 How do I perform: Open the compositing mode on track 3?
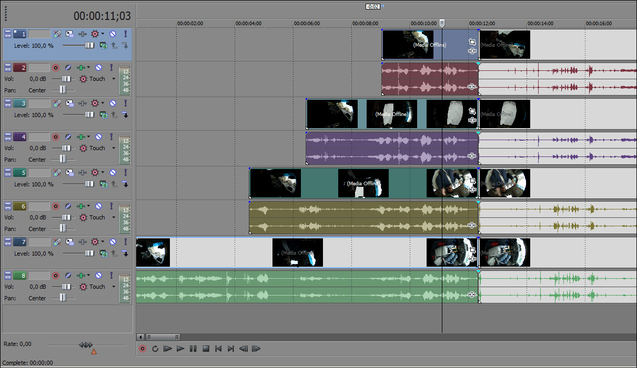104,115
